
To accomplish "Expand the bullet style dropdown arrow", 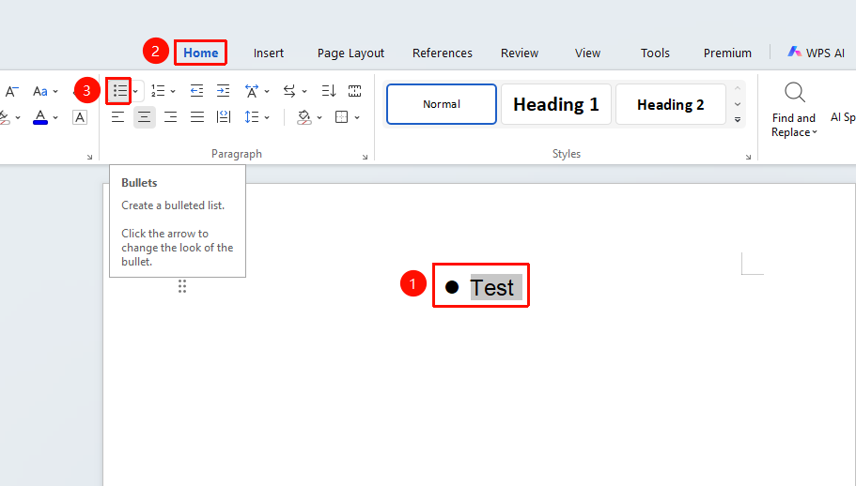I will [135, 92].
